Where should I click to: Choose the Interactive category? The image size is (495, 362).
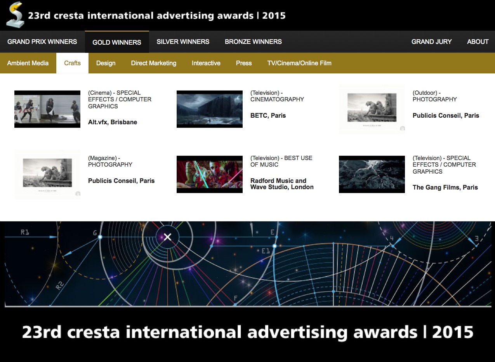[206, 63]
